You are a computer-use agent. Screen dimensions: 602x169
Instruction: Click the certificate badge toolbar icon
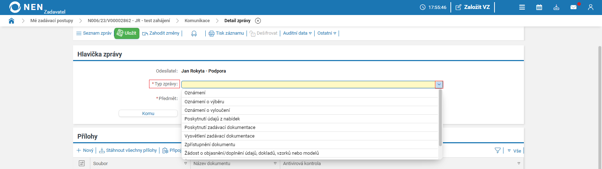point(194,33)
